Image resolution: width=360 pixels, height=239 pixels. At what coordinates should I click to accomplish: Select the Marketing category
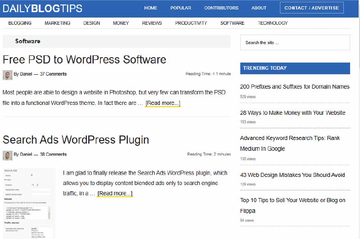point(58,23)
